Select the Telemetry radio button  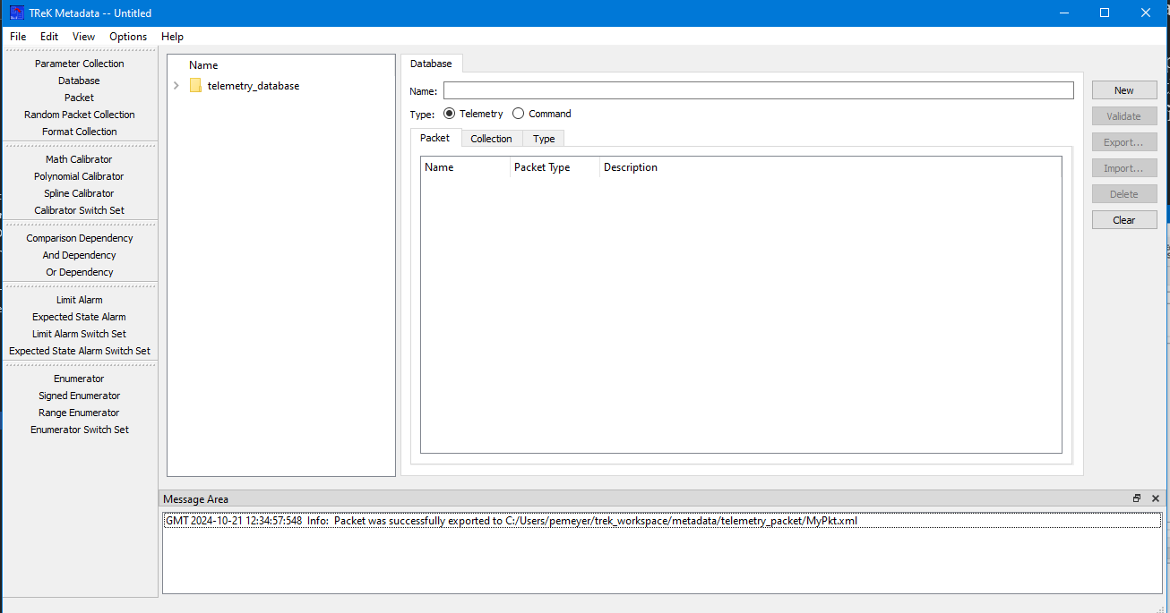(x=450, y=114)
